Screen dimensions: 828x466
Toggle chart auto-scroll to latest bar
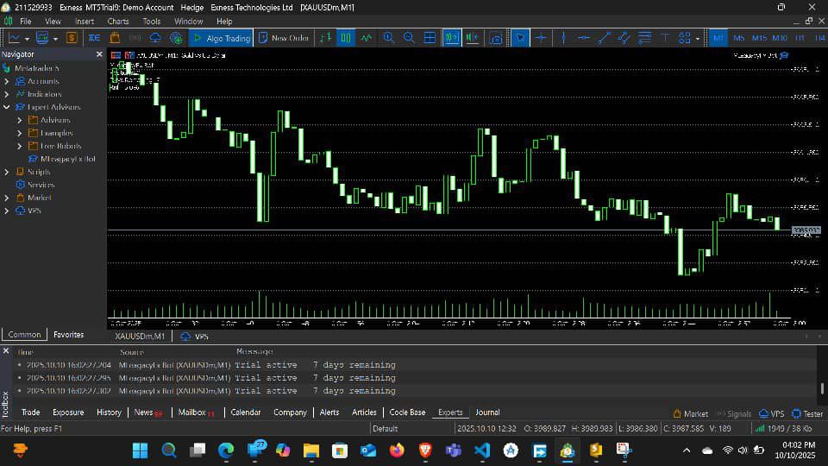pos(451,38)
